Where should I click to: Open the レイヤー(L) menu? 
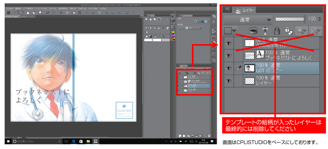[52, 8]
